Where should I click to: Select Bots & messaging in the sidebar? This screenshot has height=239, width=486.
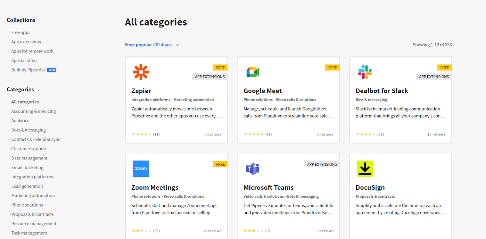point(29,130)
